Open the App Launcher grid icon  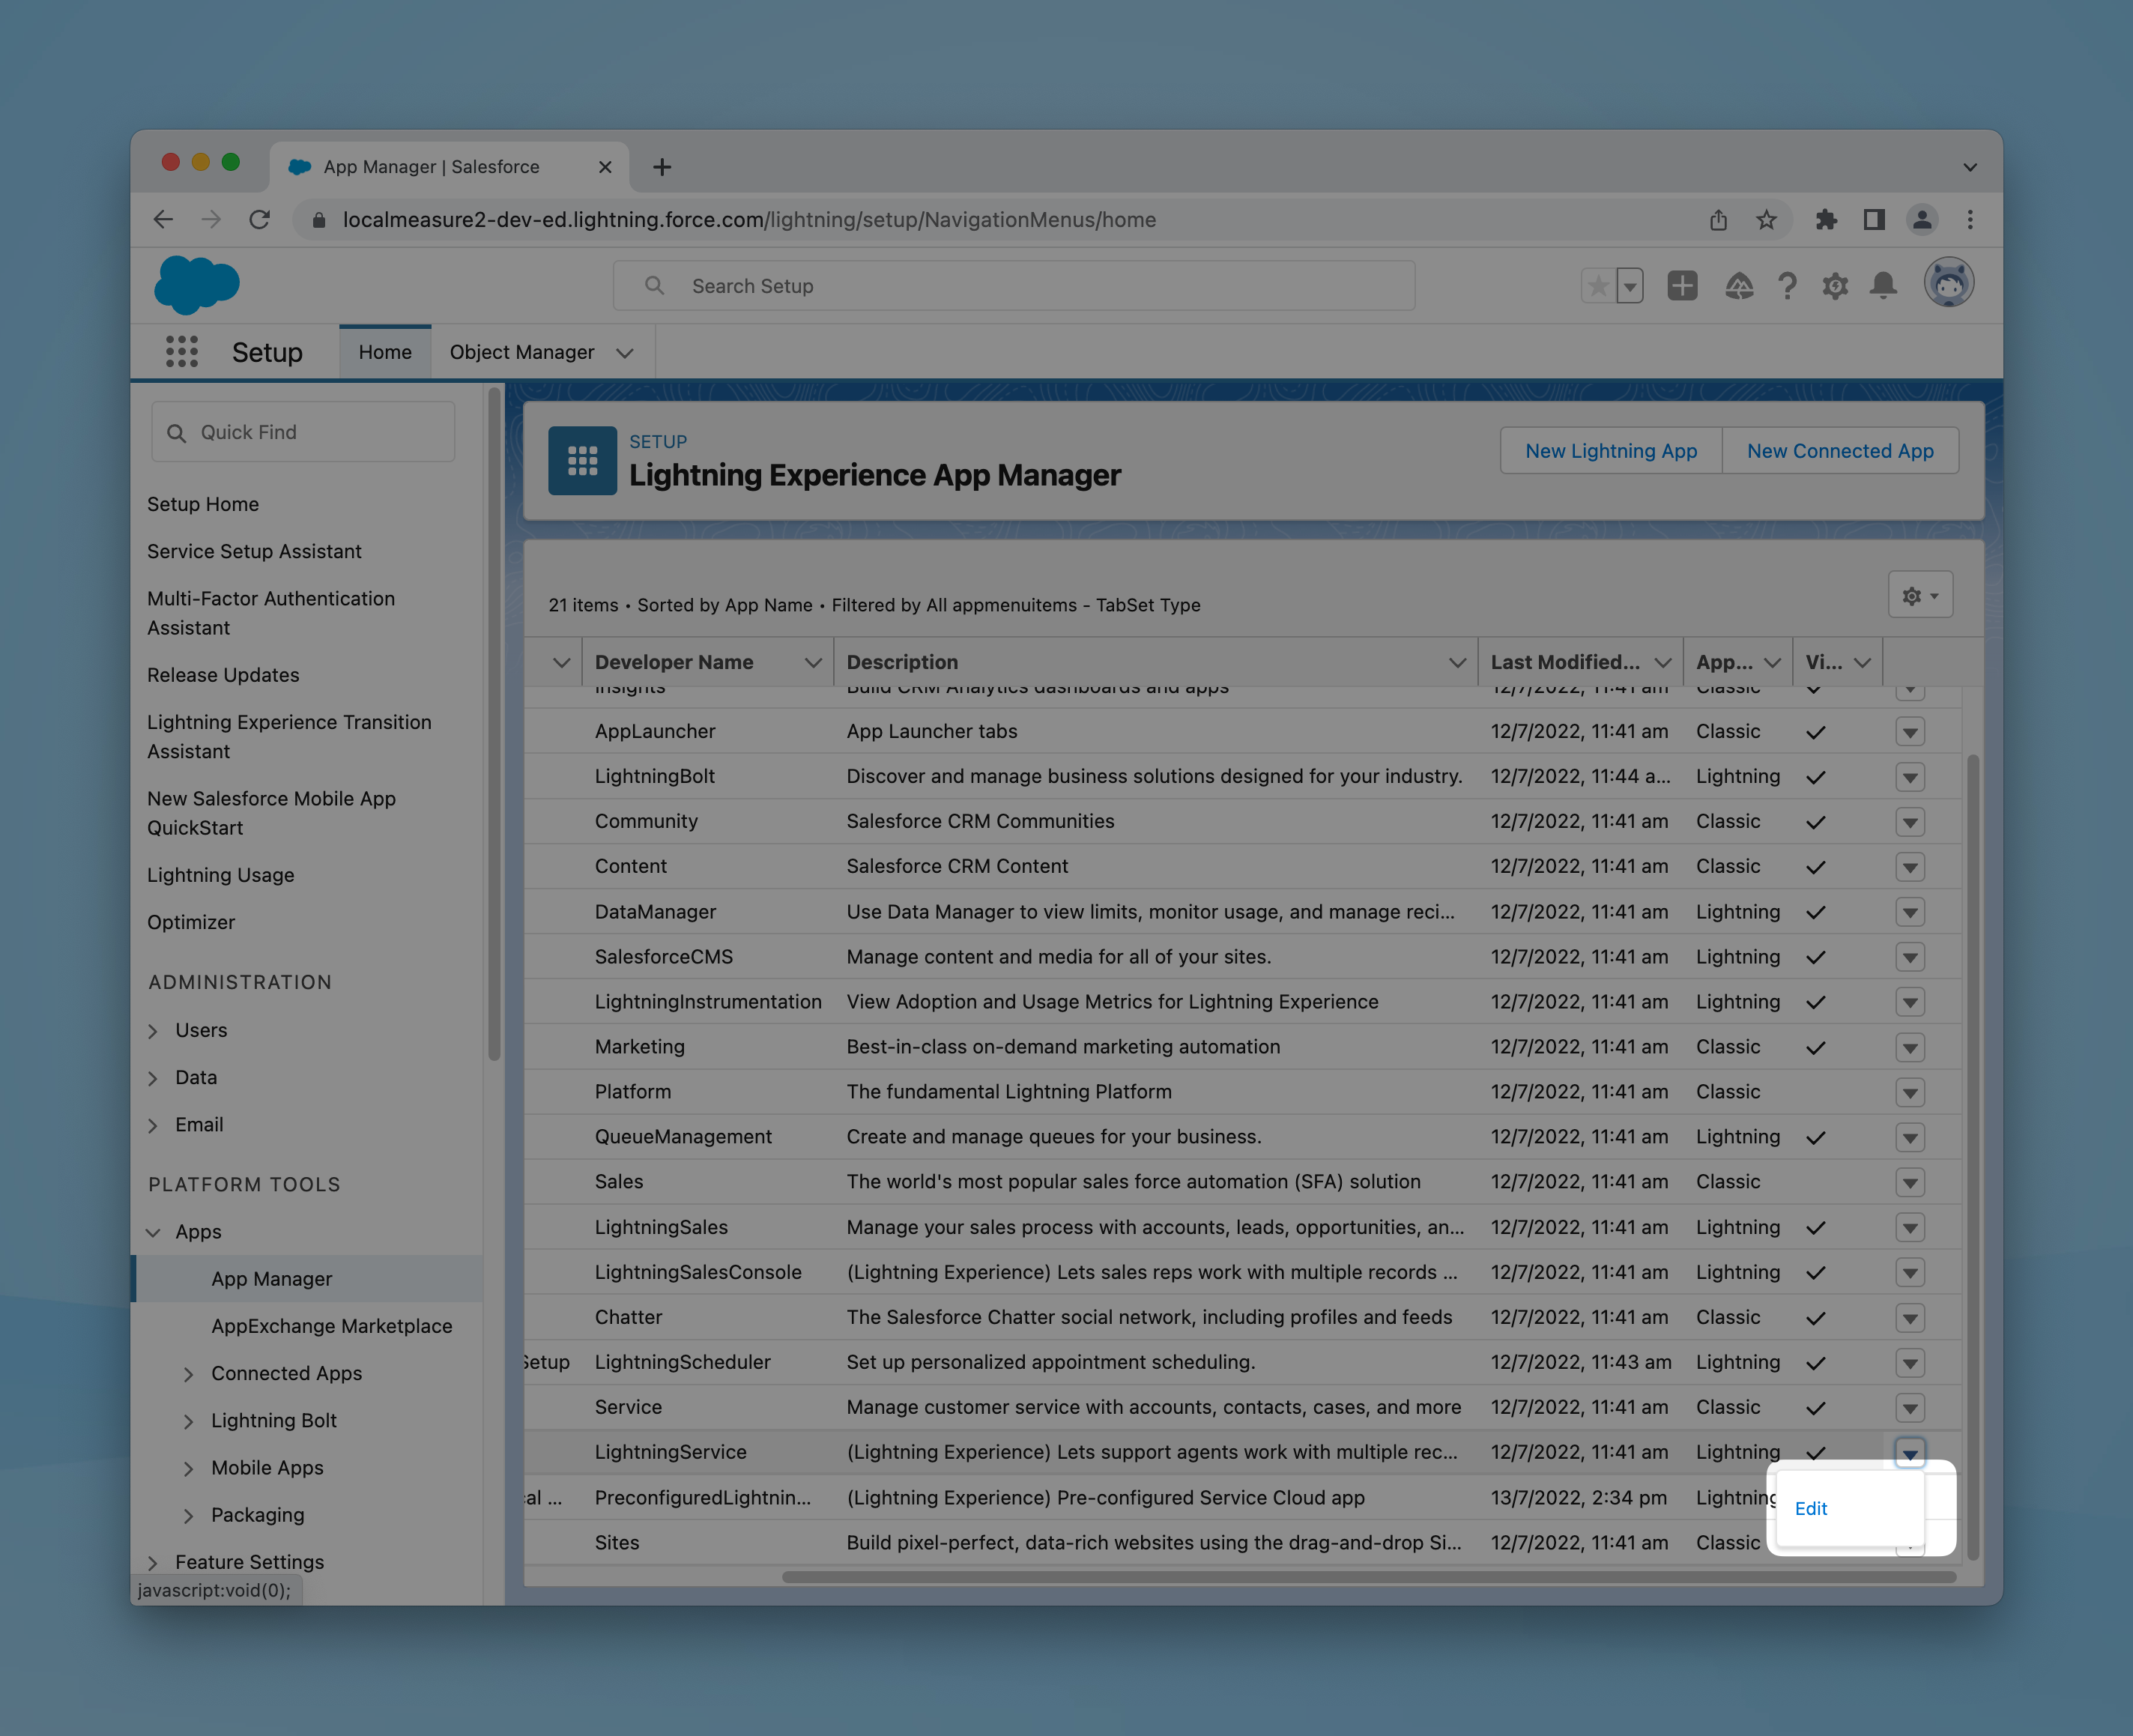[x=181, y=352]
